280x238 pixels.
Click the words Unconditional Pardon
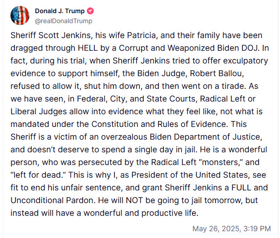[x=52, y=200]
